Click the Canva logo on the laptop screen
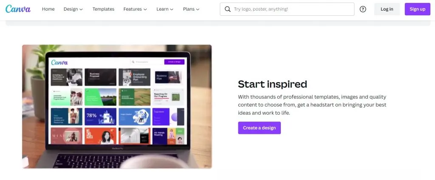The height and width of the screenshot is (180, 435). coord(59,62)
